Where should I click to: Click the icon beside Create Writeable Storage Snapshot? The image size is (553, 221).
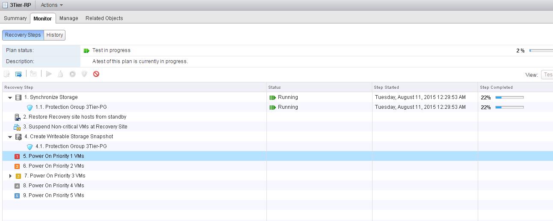pyautogui.click(x=18, y=137)
